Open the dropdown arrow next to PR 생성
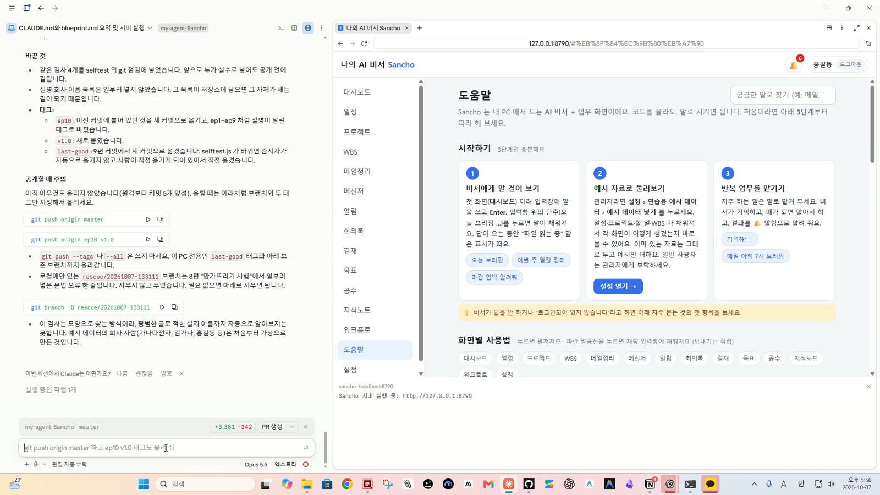Screen dimensions: 880x495 [293, 427]
